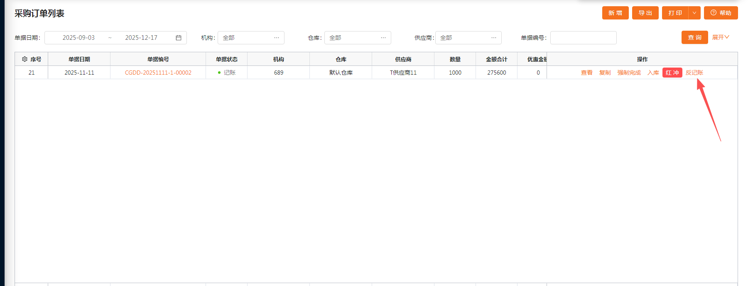Viewport: 748px width, 286px height.
Task: Open the calendar icon in date range field
Action: coord(179,38)
